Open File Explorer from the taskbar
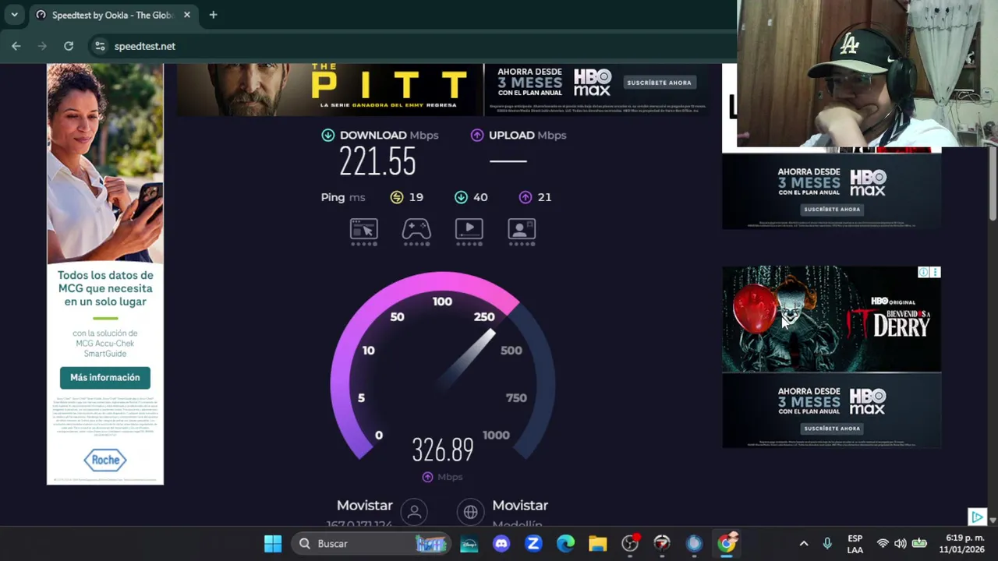998x561 pixels. 597,544
